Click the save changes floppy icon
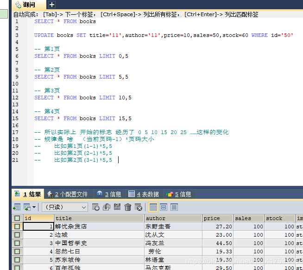The width and height of the screenshot is (303, 270). coord(117,207)
